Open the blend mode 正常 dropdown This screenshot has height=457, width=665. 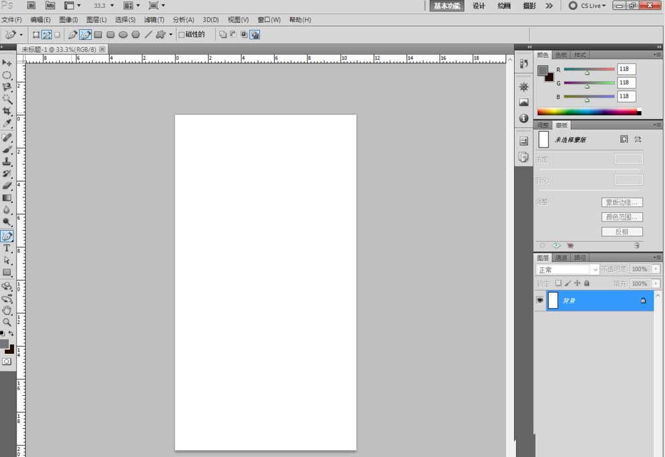[x=567, y=270]
